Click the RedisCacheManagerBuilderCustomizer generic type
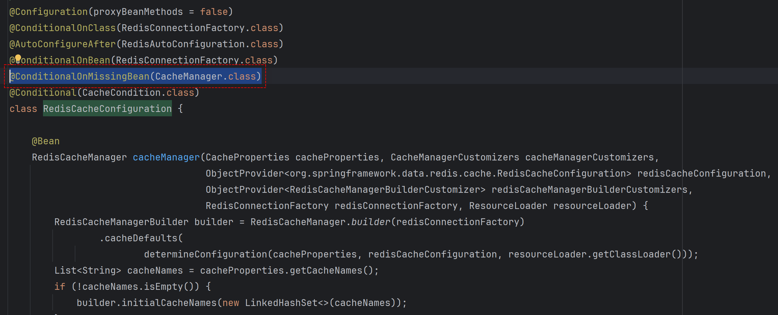 [x=385, y=190]
